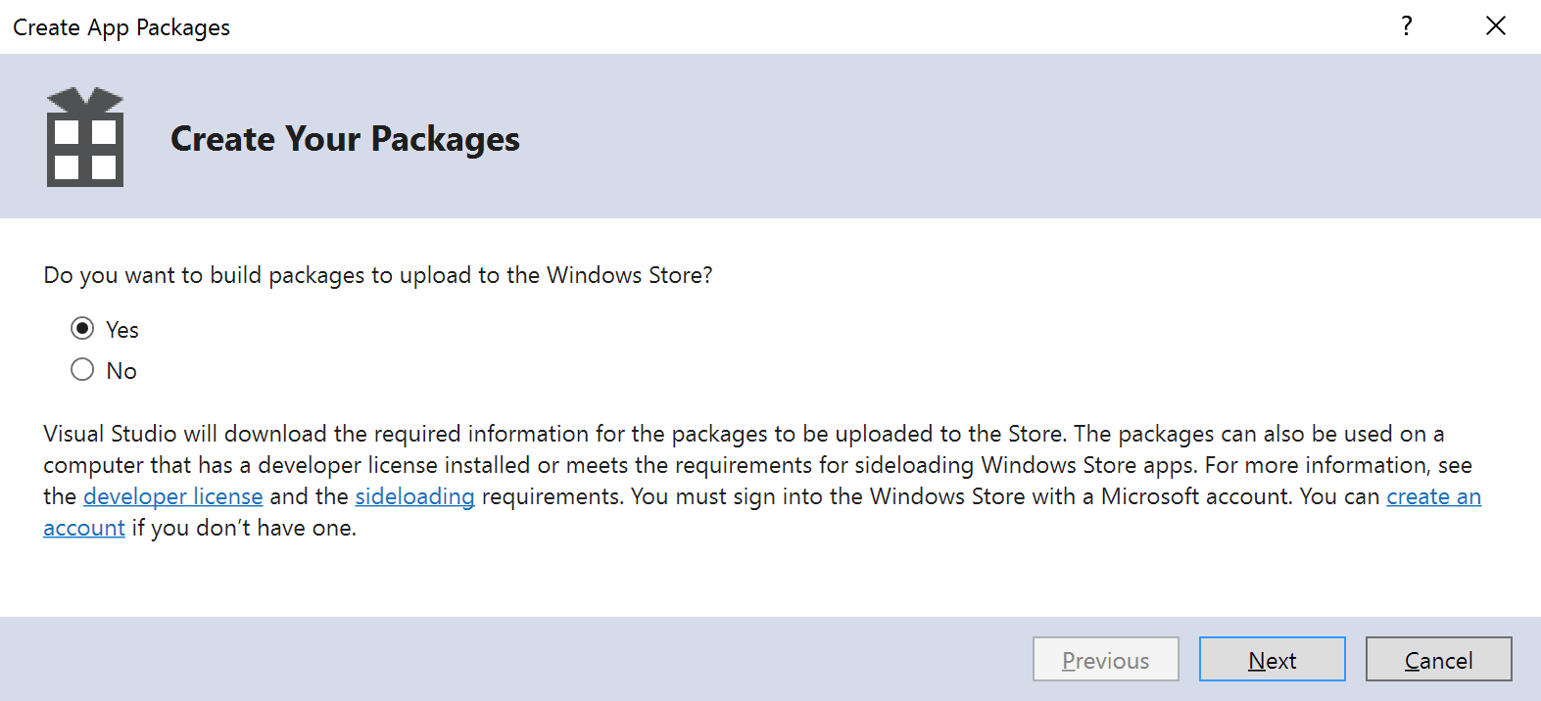Proceed with the Next button
1541x701 pixels.
coord(1273,659)
